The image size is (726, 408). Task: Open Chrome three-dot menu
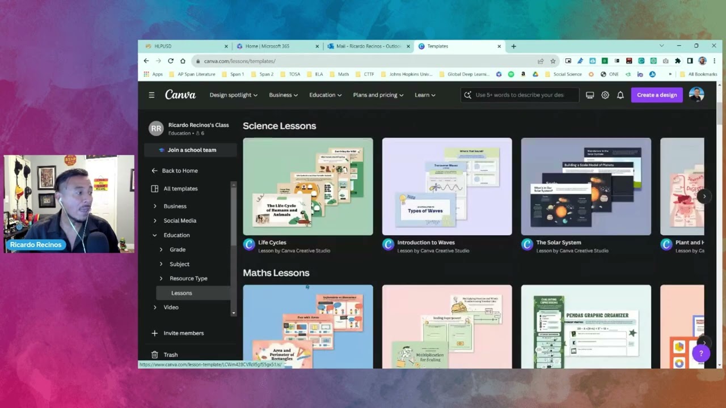714,61
